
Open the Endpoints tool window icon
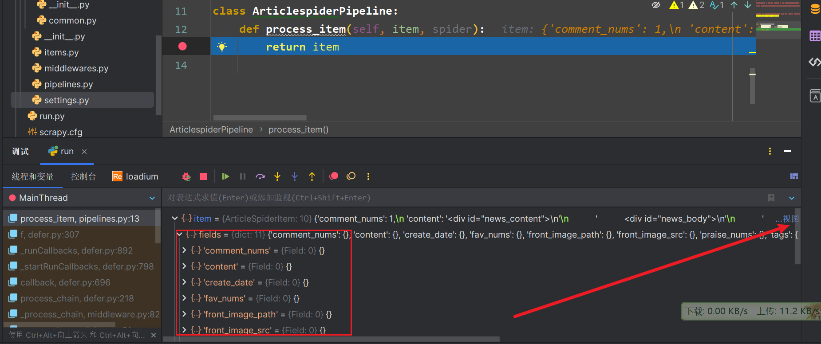coord(815,62)
